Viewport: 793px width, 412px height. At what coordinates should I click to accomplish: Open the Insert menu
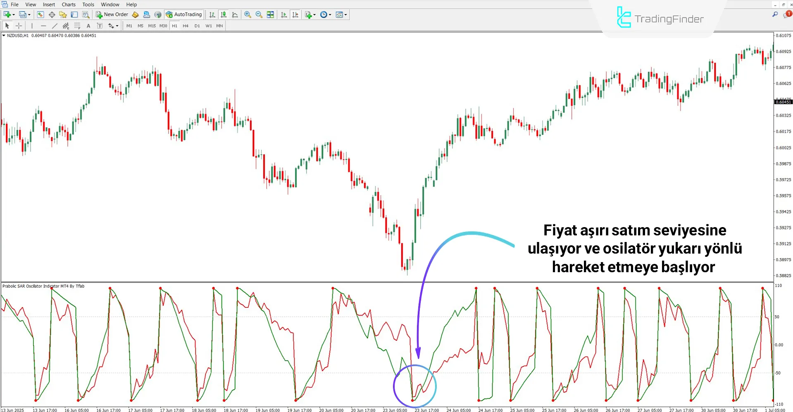pos(49,5)
